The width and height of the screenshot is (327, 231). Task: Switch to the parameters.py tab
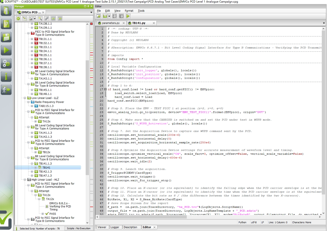coord(111,23)
